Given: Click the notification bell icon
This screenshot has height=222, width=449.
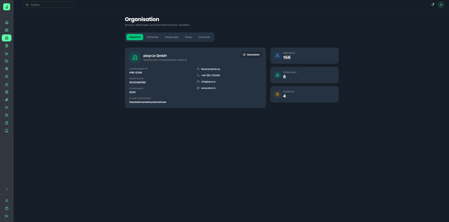Looking at the screenshot, I should (432, 5).
